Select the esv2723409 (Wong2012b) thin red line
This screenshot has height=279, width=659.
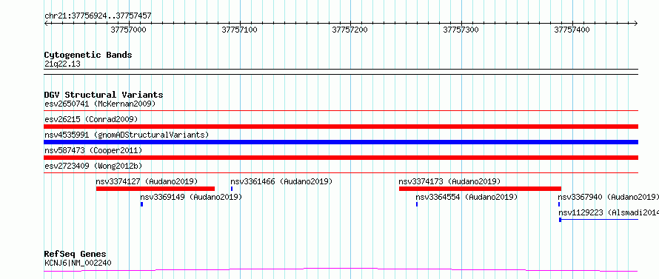(341, 172)
